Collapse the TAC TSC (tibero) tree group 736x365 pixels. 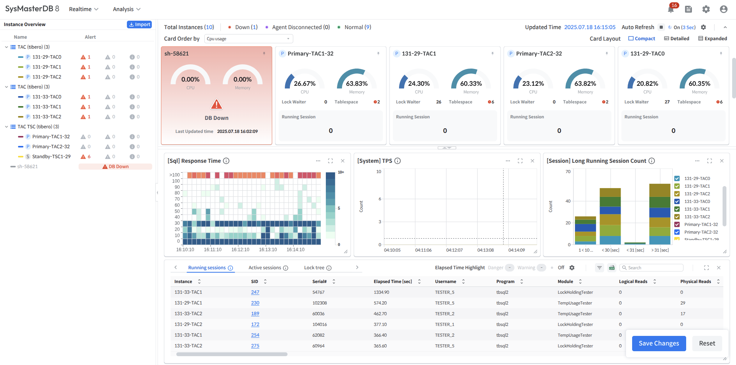(7, 127)
